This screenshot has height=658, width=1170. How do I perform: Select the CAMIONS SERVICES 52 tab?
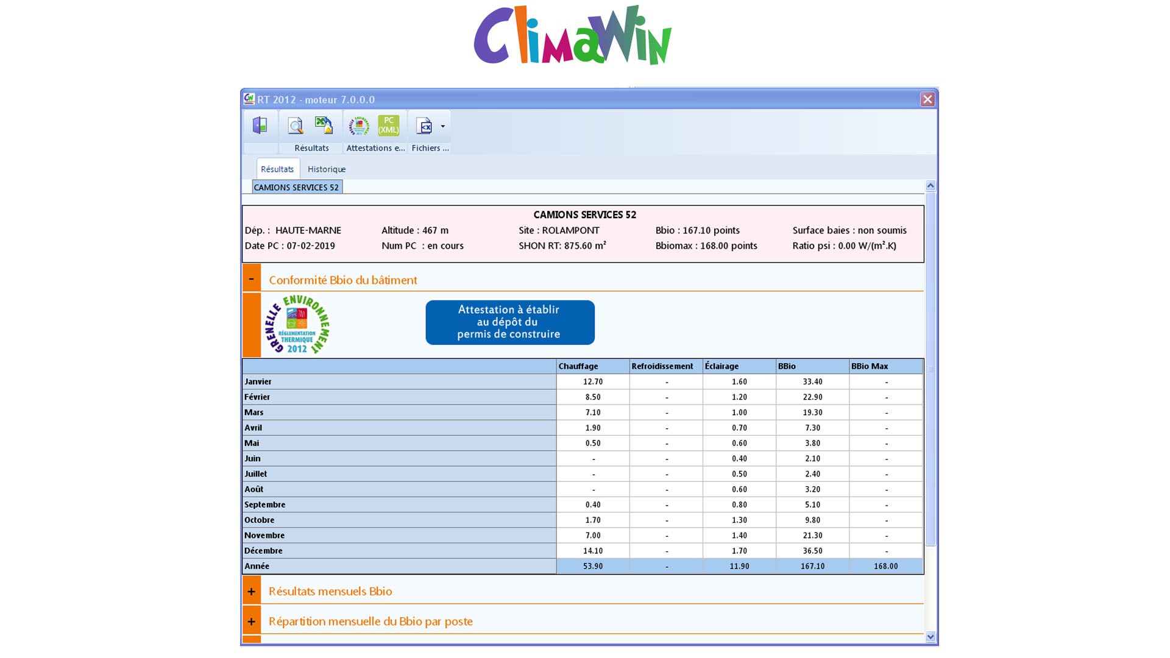(297, 187)
